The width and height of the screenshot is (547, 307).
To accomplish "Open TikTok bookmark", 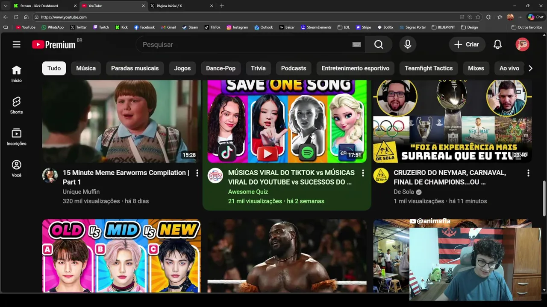I will [212, 27].
